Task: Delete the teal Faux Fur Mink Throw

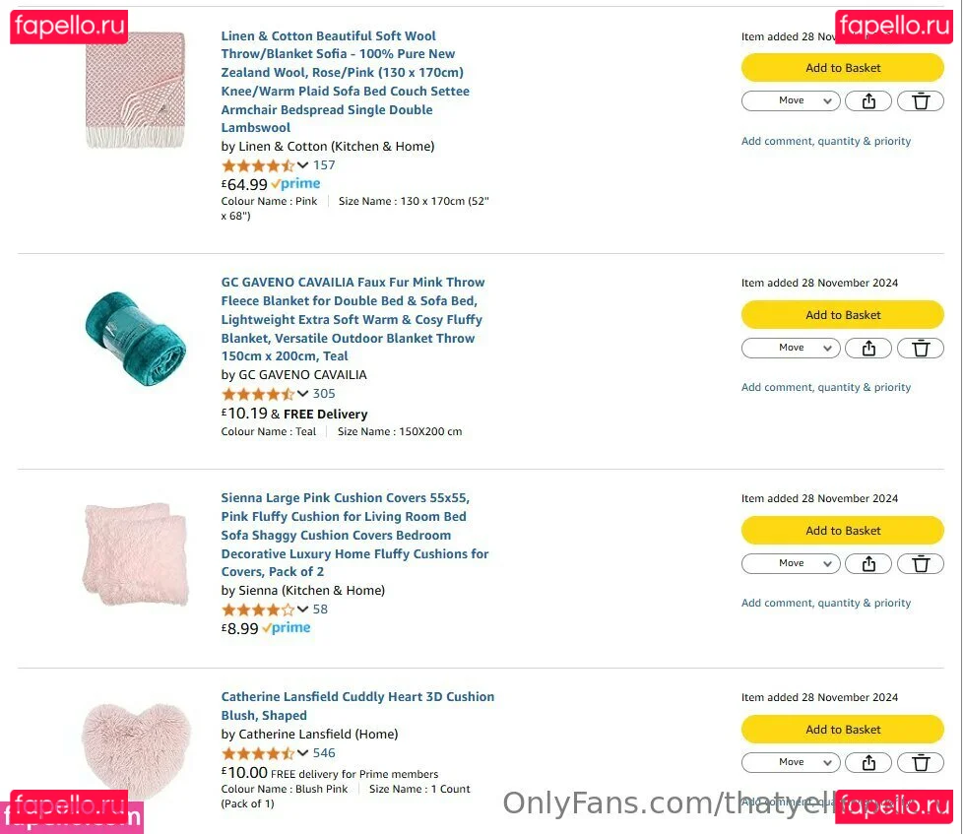Action: tap(921, 348)
